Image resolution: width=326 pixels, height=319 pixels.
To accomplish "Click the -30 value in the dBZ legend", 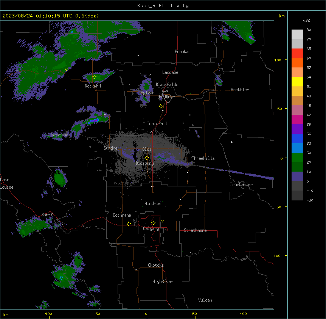I will click(x=310, y=200).
